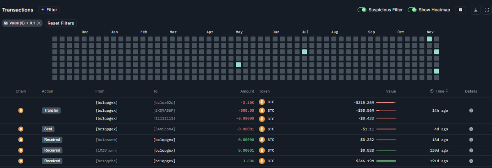Turn off the Show Heatmap toggle
The image size is (492, 168).
coord(412,10)
